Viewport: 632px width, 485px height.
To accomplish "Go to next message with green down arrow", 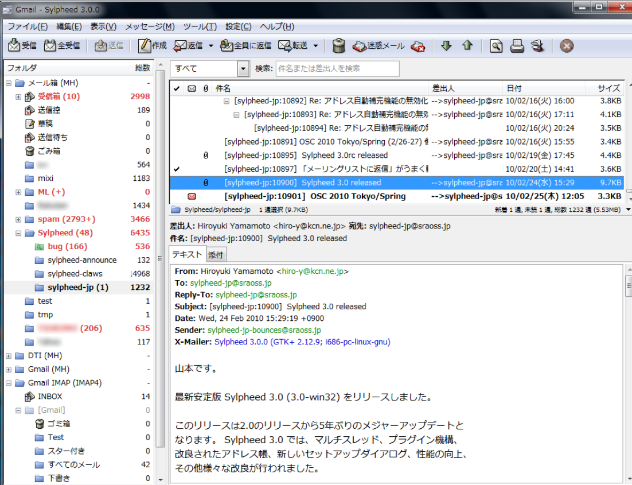I will [x=446, y=45].
